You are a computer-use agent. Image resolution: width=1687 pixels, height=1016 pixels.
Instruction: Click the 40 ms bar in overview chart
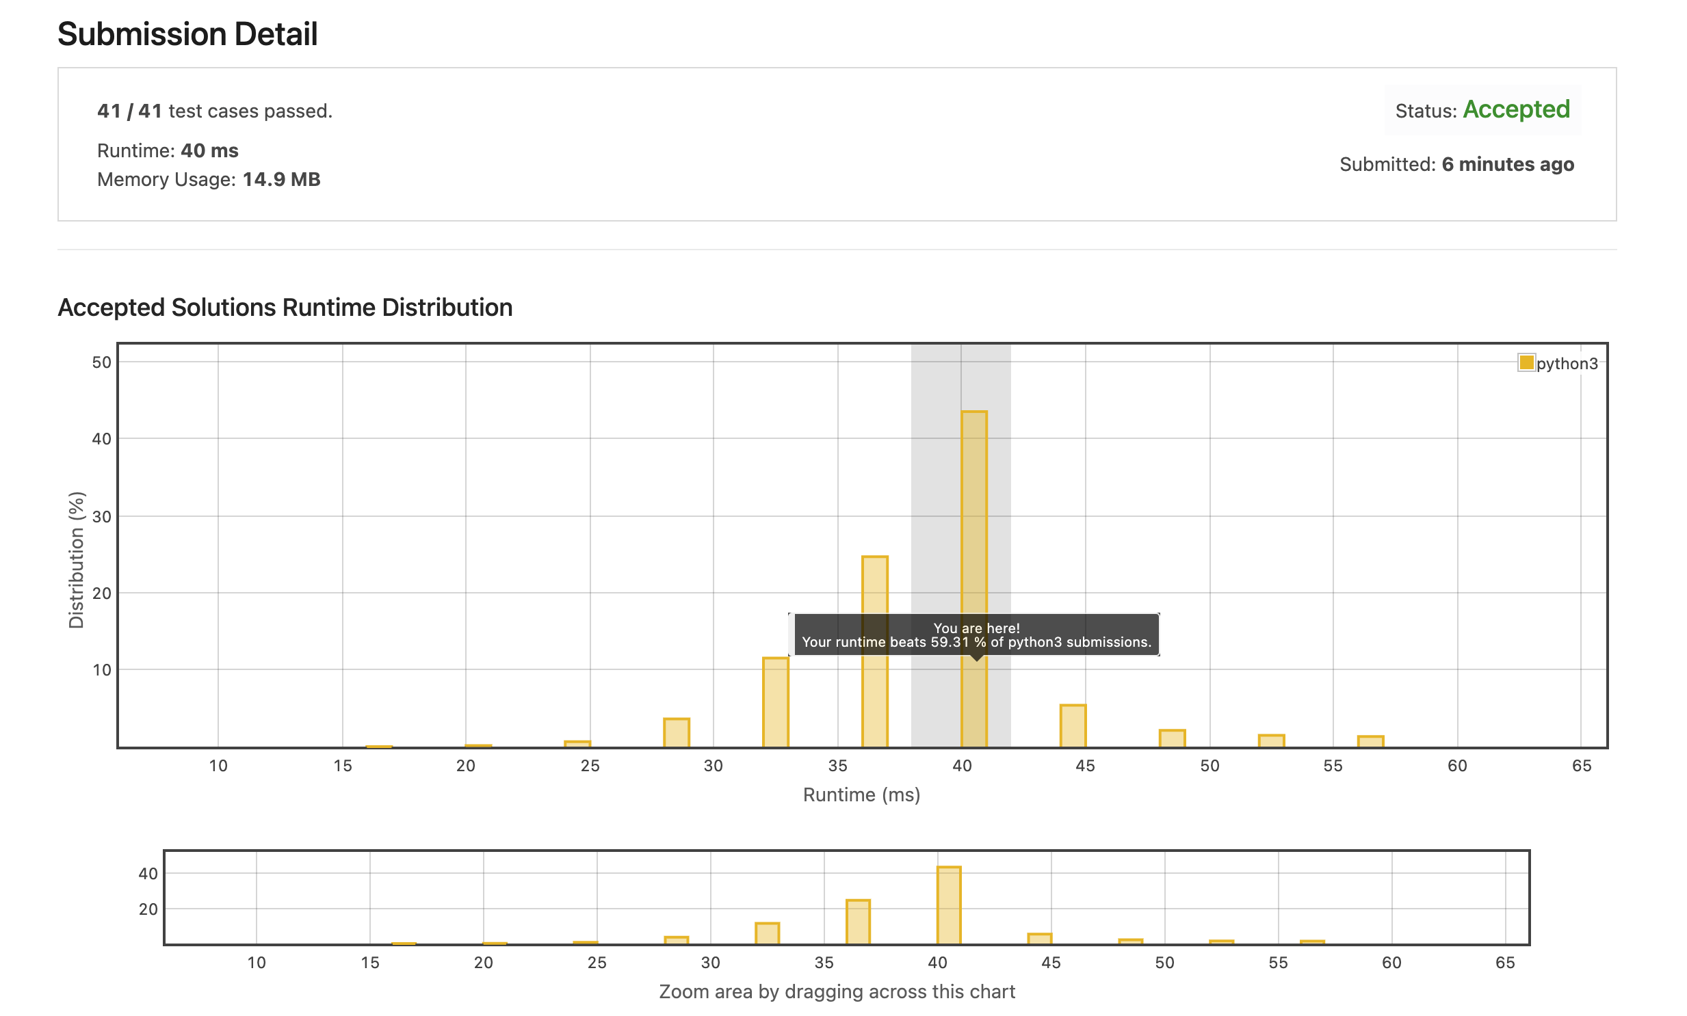[x=949, y=905]
